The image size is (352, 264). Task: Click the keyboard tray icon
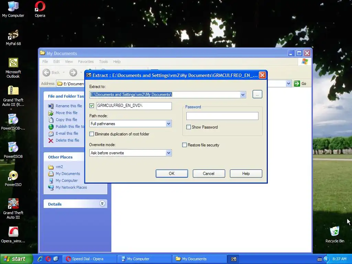[x=319, y=259]
